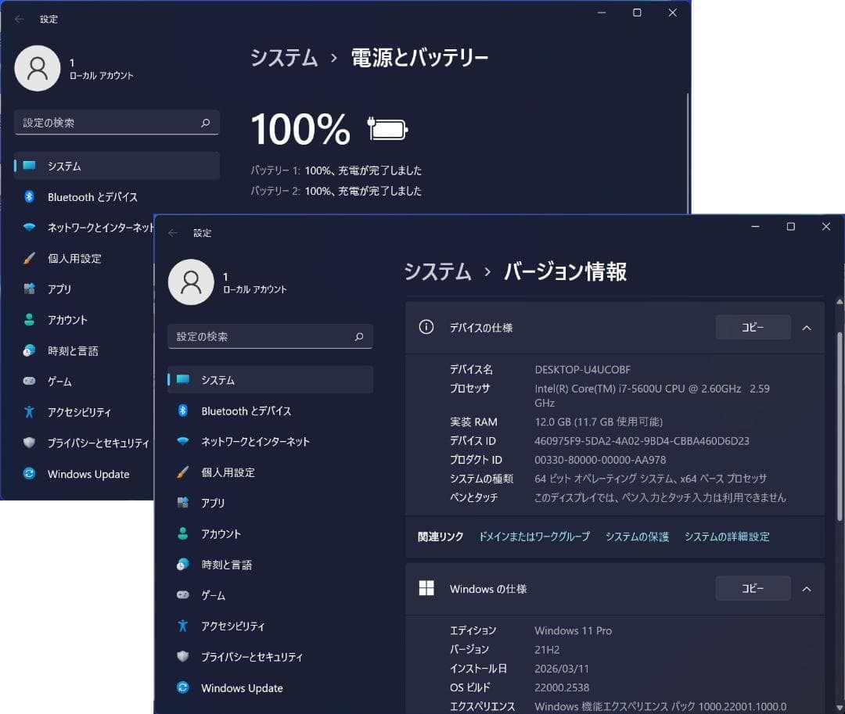Viewport: 845px width, 714px height.
Task: Click the install date 2026/03/11
Action: point(562,668)
